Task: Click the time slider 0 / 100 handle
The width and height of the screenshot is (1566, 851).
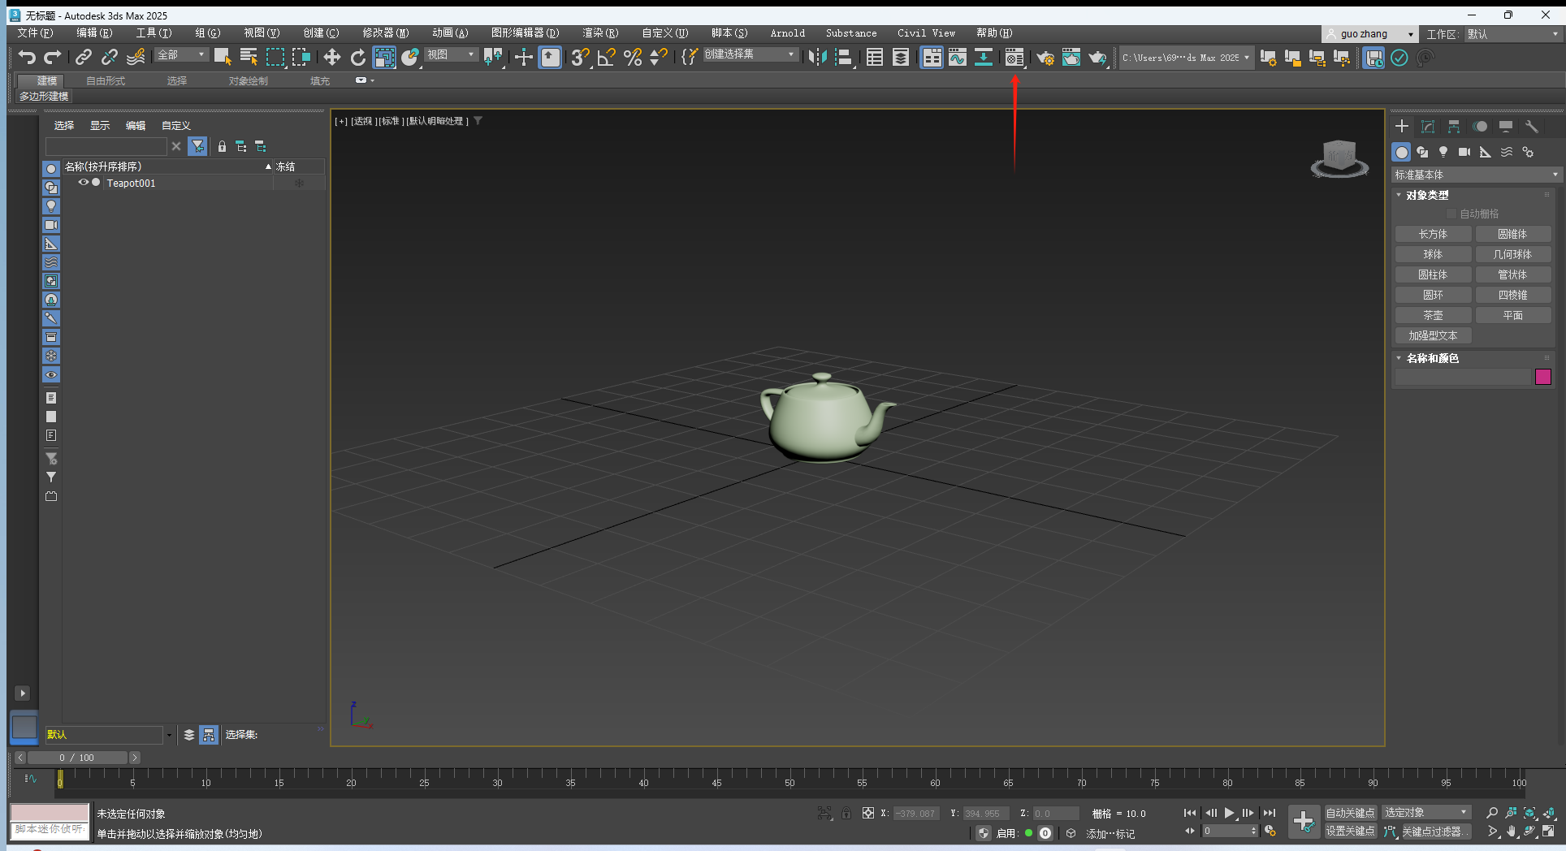Action: pyautogui.click(x=77, y=758)
